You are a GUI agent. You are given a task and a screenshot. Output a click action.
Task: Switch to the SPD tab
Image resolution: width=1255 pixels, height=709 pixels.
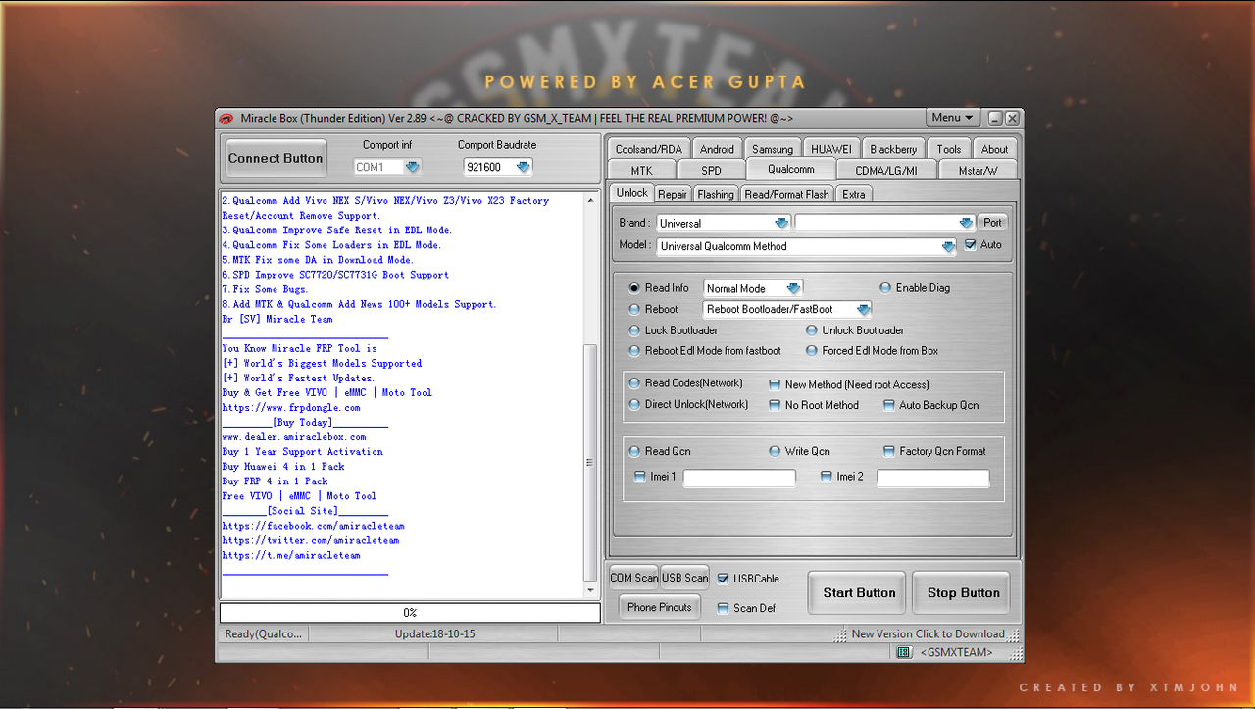(711, 171)
